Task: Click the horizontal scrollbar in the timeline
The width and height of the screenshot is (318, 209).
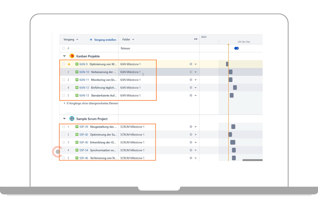Action: pos(252,160)
